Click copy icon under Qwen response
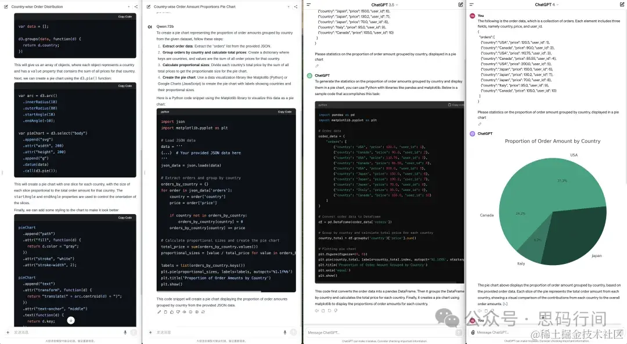This screenshot has width=627, height=344. click(x=165, y=312)
